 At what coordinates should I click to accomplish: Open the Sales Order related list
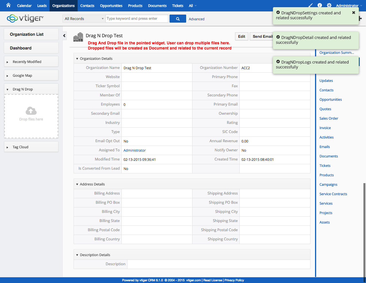coord(329,118)
